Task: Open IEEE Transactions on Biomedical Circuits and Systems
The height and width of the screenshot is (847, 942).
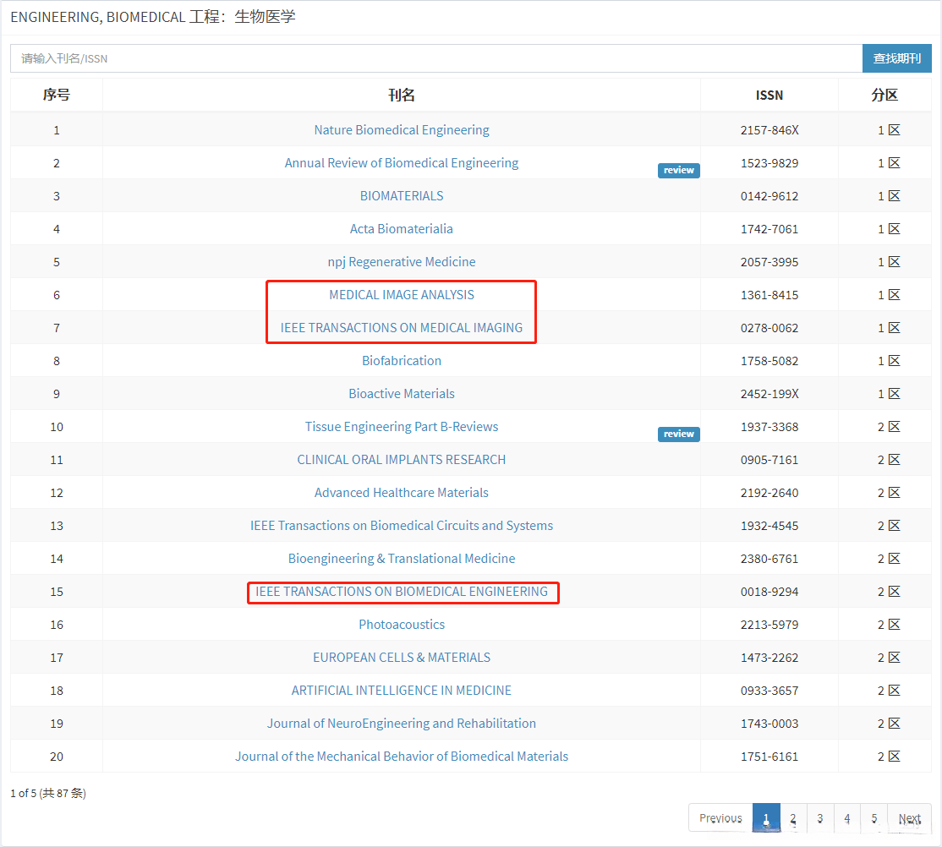Action: click(402, 526)
